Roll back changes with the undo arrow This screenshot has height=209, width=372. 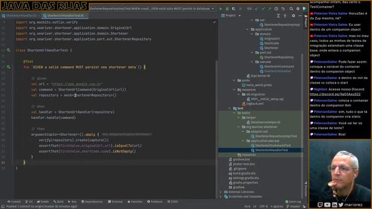tap(283, 9)
